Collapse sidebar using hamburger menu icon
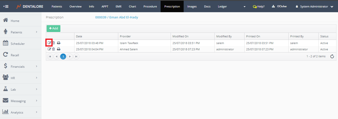338x119 pixels. pos(6,6)
